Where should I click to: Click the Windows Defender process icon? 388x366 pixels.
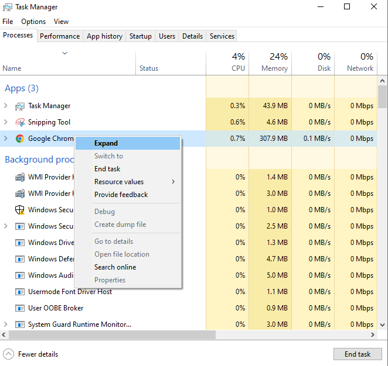coord(20,259)
